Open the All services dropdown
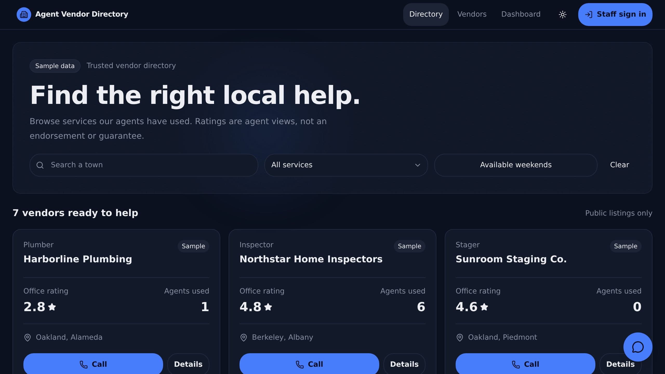The image size is (665, 374). click(x=346, y=165)
